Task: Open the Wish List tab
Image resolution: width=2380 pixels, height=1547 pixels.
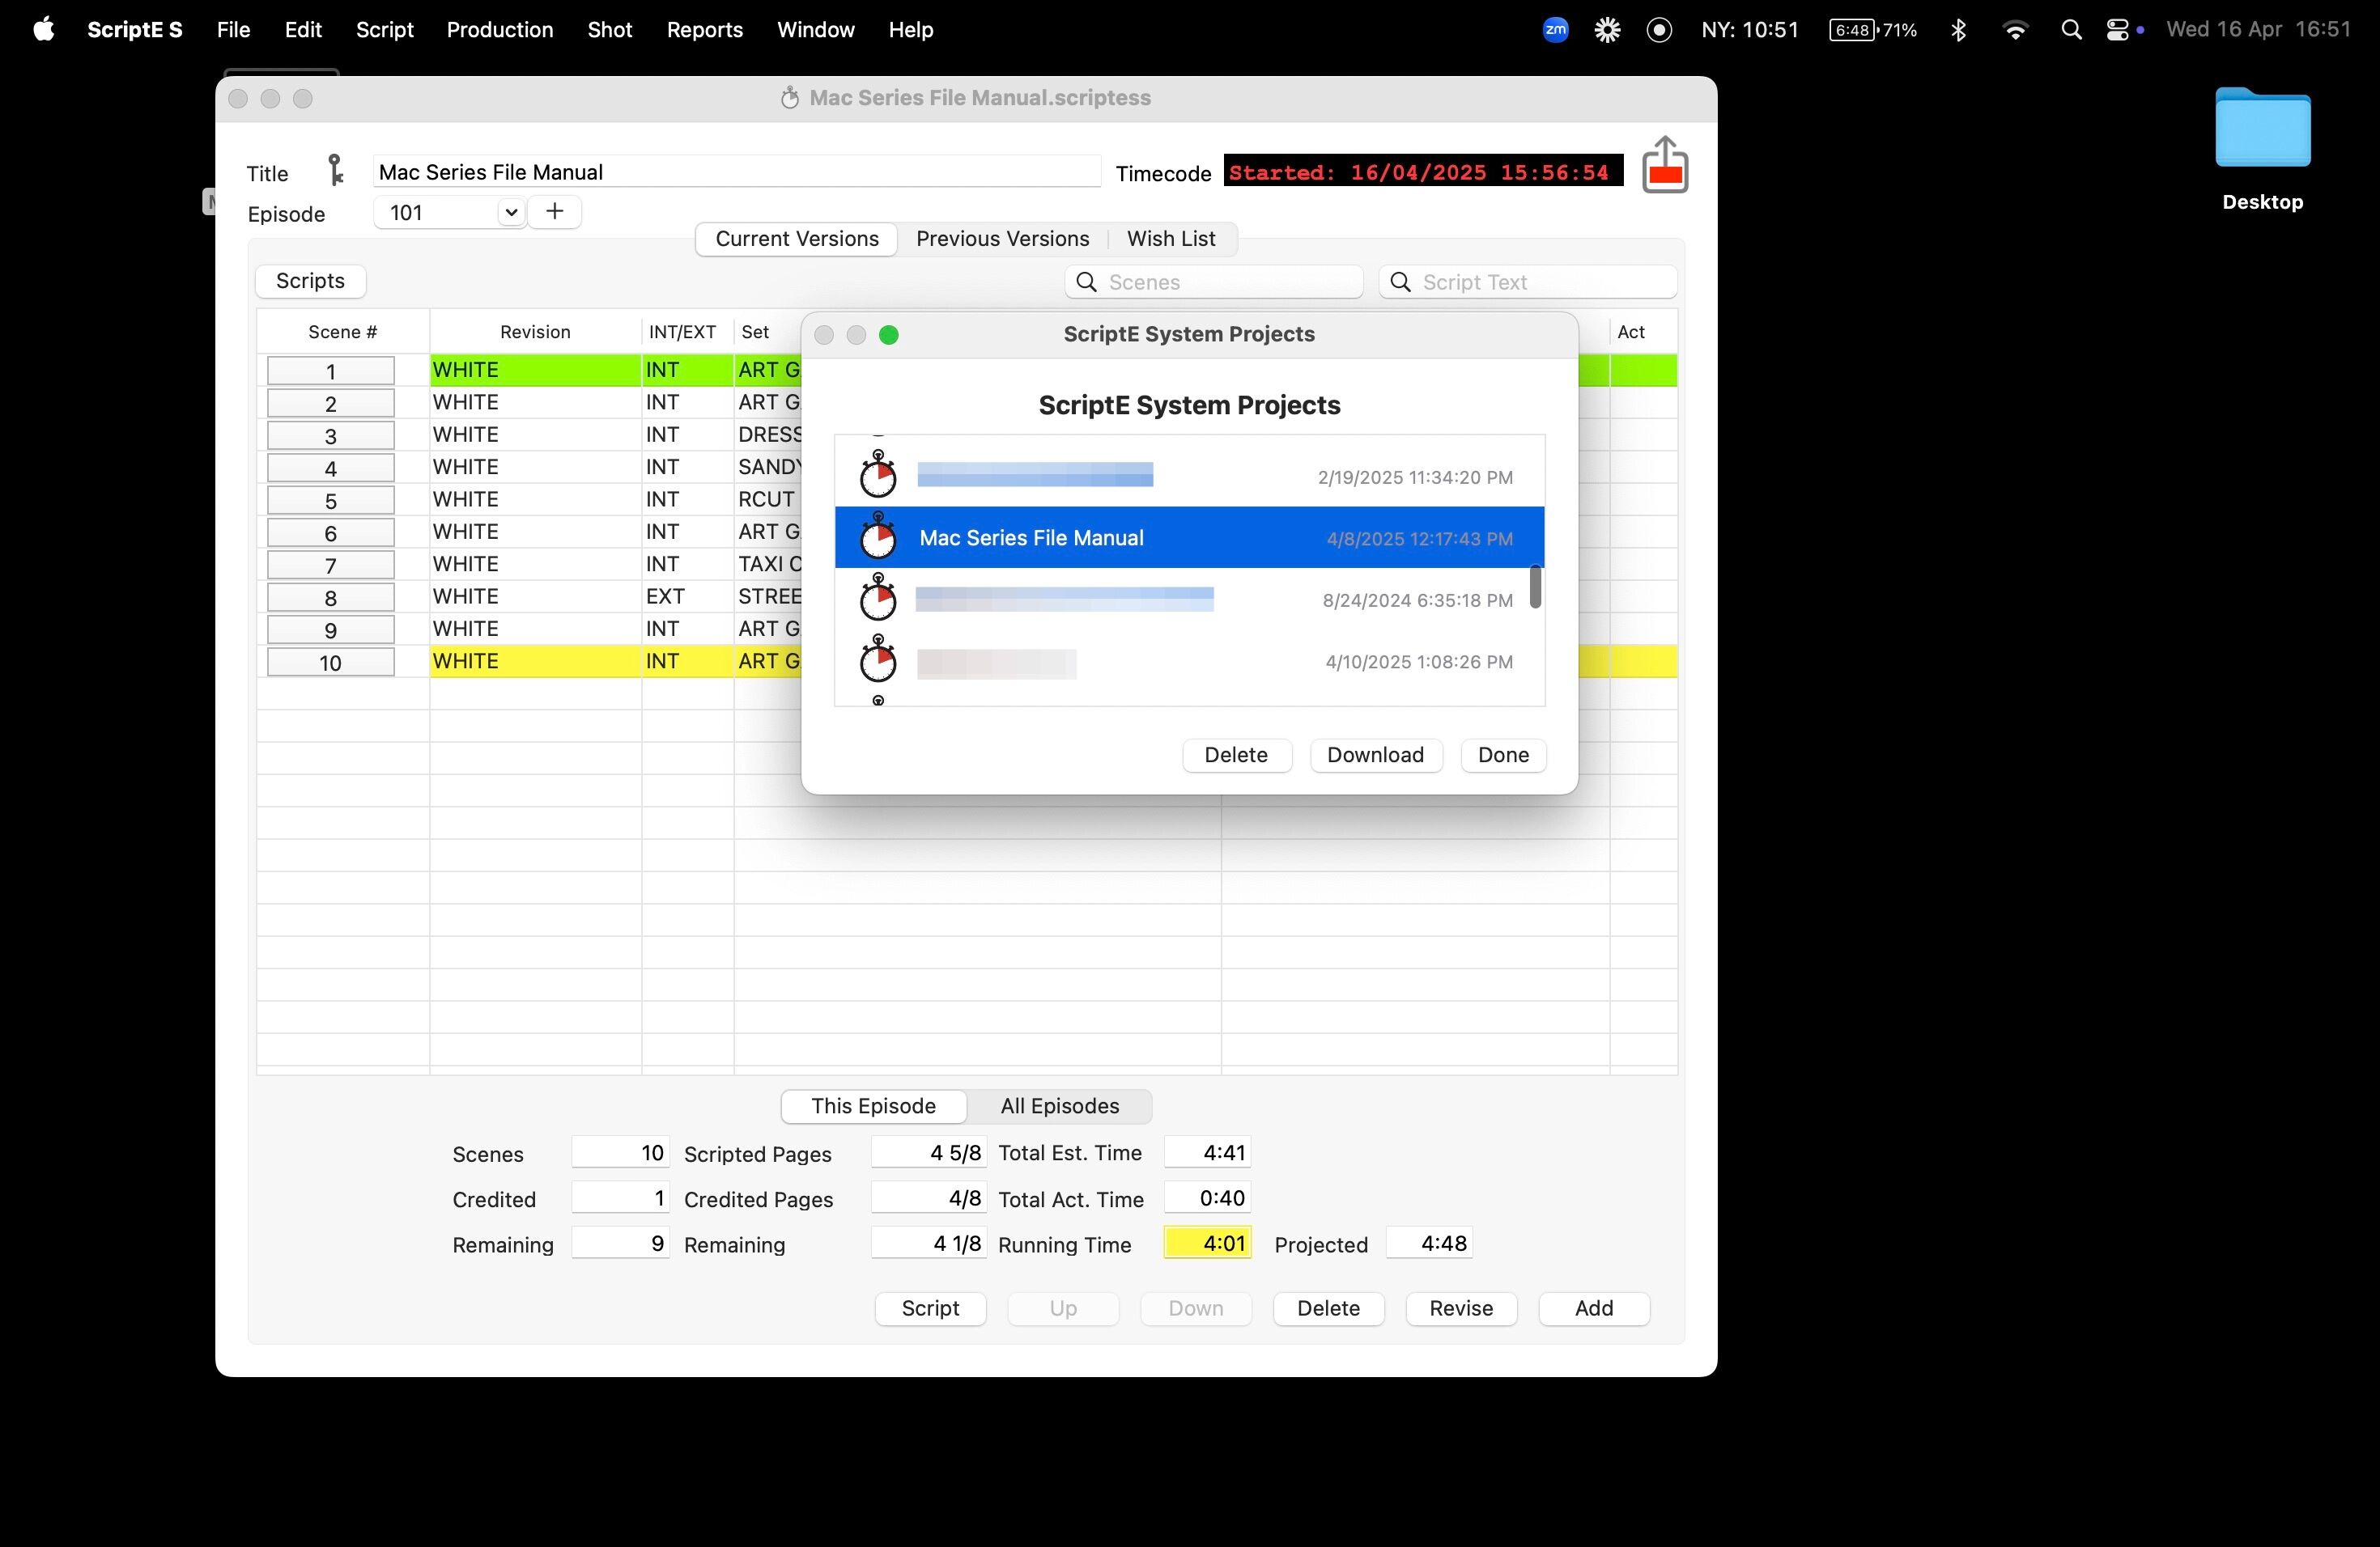Action: click(1170, 239)
